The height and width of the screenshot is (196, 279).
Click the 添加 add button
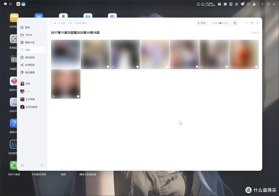[201, 23]
